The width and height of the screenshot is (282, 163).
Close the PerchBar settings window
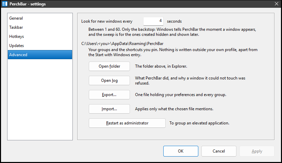click(x=277, y=4)
